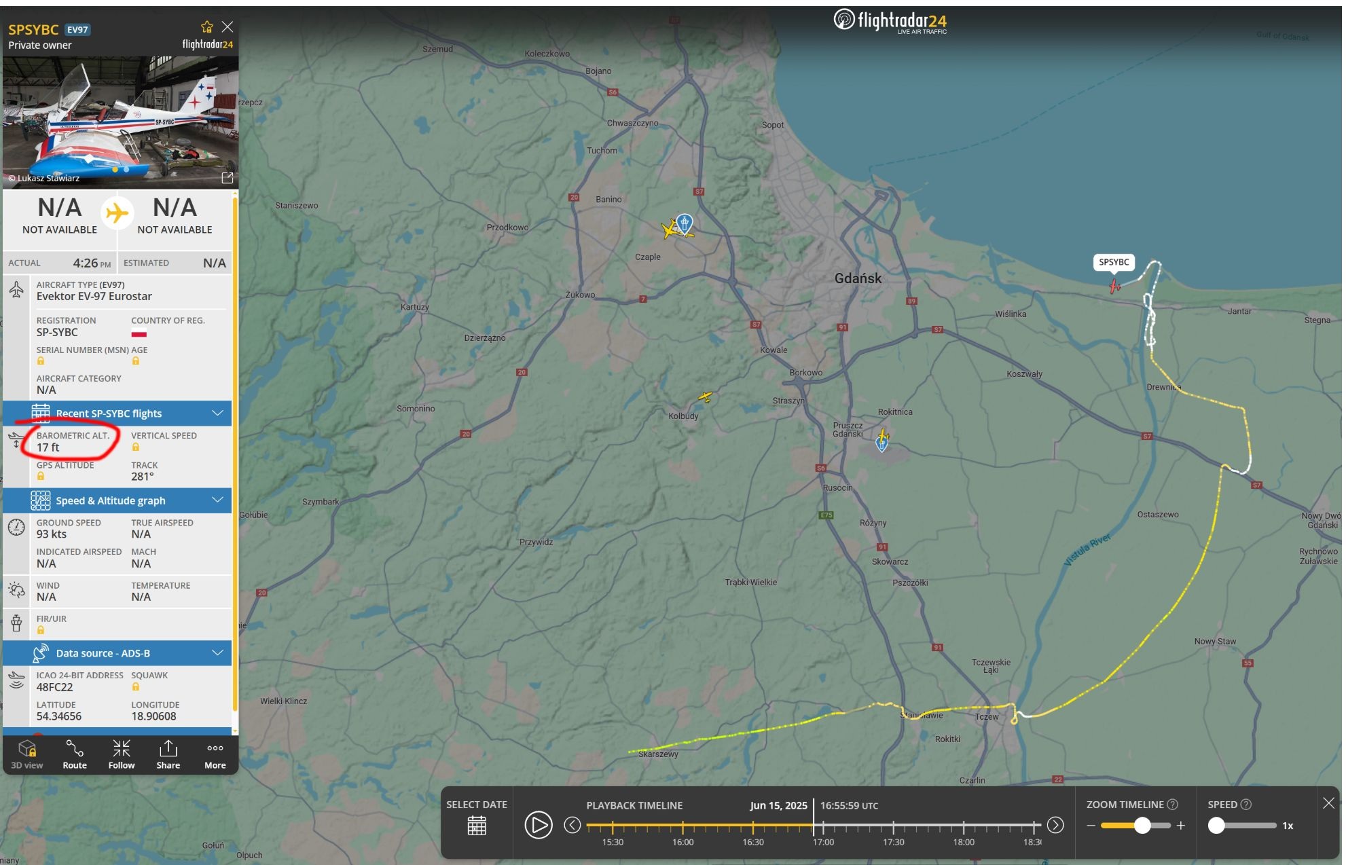
Task: Click locked Serial Number padlock icon
Action: tap(41, 361)
